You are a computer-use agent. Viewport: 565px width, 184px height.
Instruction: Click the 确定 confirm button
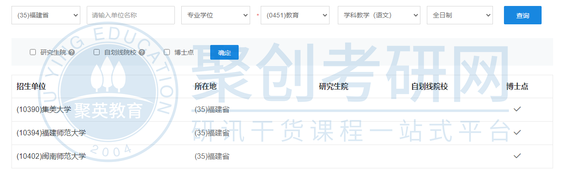coord(224,52)
